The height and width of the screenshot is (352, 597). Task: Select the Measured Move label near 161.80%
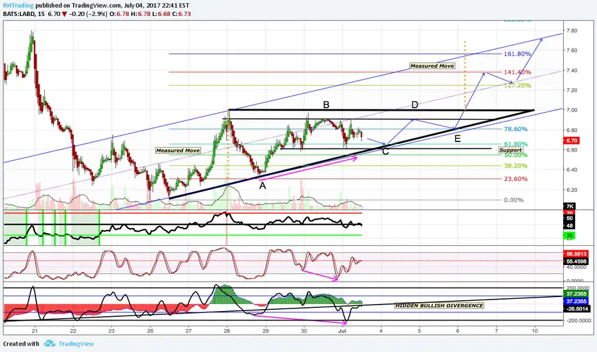point(432,66)
